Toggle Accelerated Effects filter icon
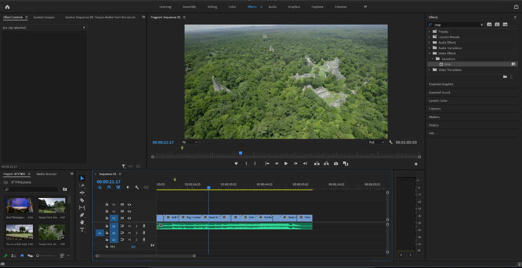The image size is (522, 268). tap(489, 25)
